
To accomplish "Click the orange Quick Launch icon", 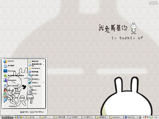I will 22,117.
